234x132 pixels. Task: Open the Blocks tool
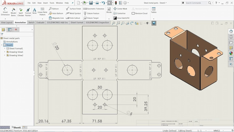(109, 10)
